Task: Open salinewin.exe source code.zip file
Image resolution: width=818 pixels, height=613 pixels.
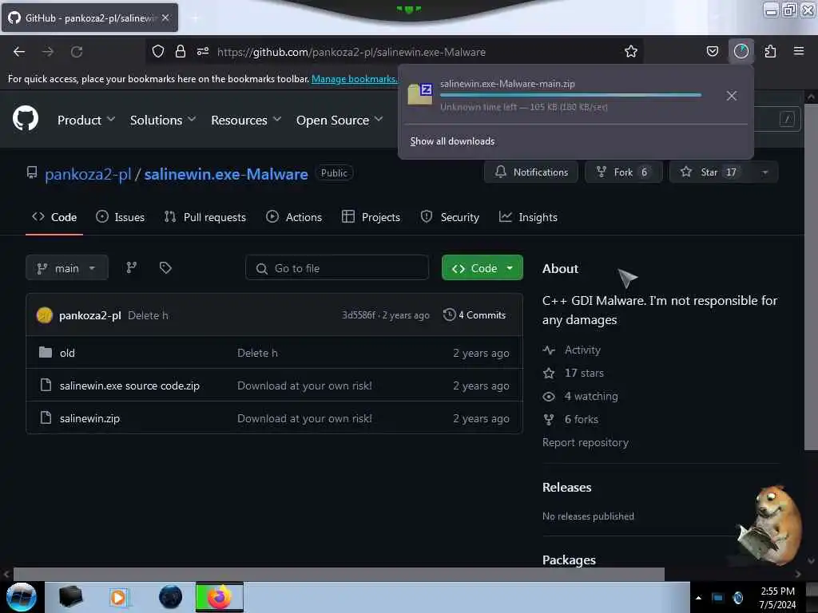Action: point(129,386)
